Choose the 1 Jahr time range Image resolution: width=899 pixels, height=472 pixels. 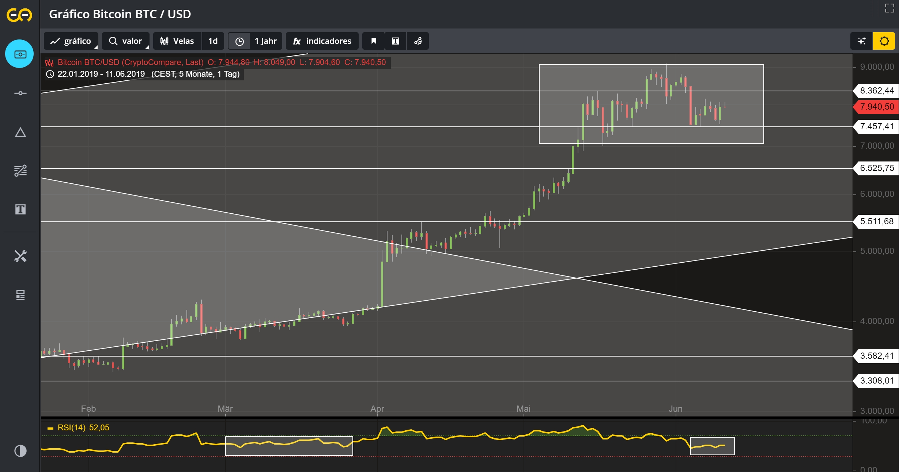tap(266, 41)
